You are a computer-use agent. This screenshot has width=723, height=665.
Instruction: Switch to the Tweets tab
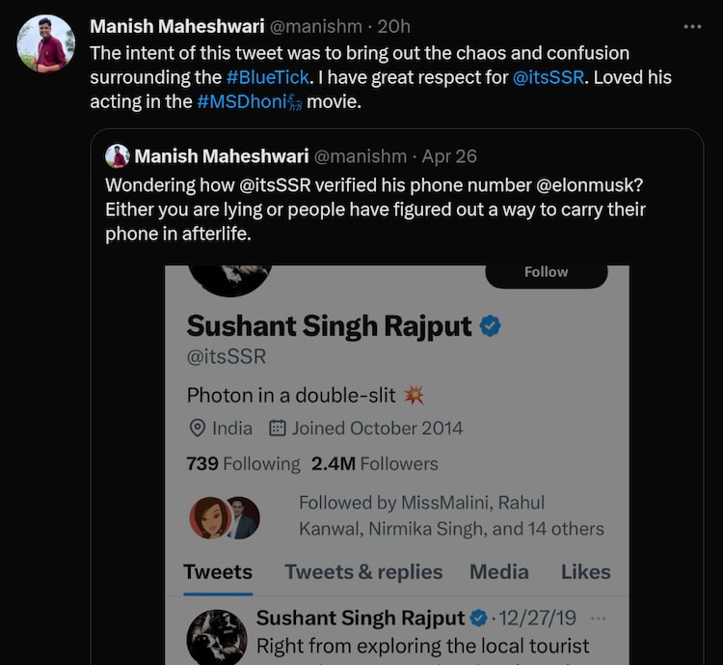[218, 571]
